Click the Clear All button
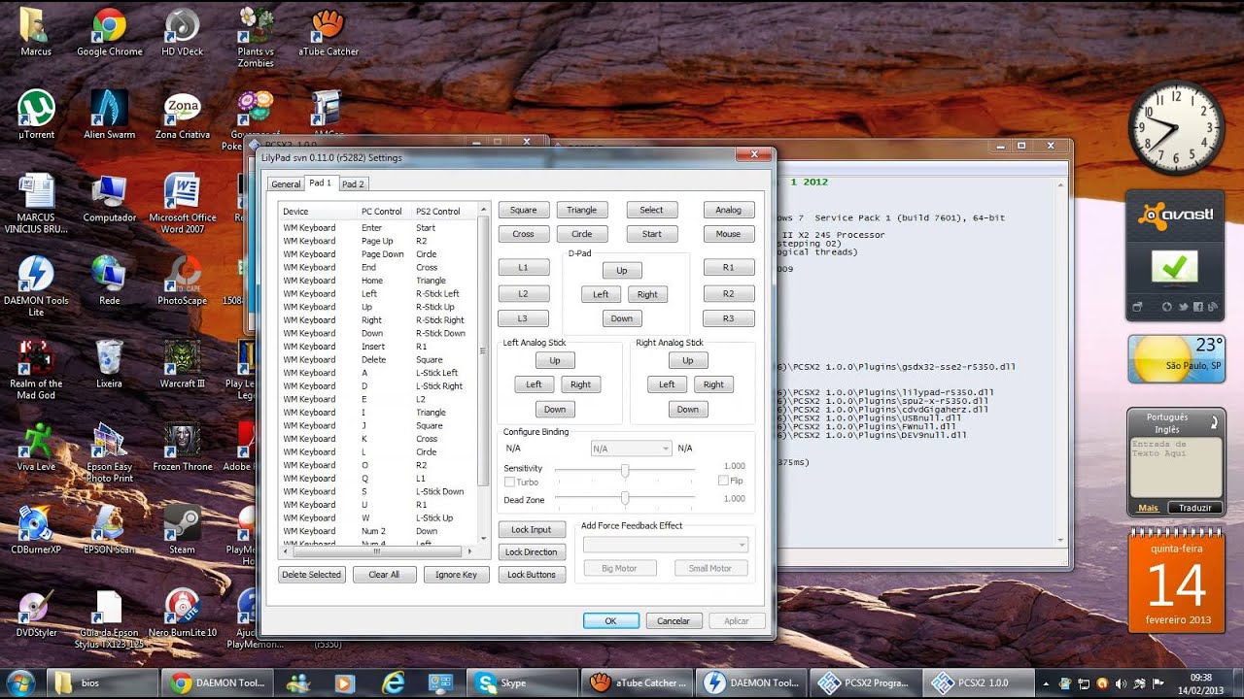This screenshot has height=699, width=1244. click(x=384, y=575)
